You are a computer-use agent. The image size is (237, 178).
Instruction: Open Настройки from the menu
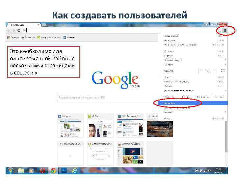(193, 103)
